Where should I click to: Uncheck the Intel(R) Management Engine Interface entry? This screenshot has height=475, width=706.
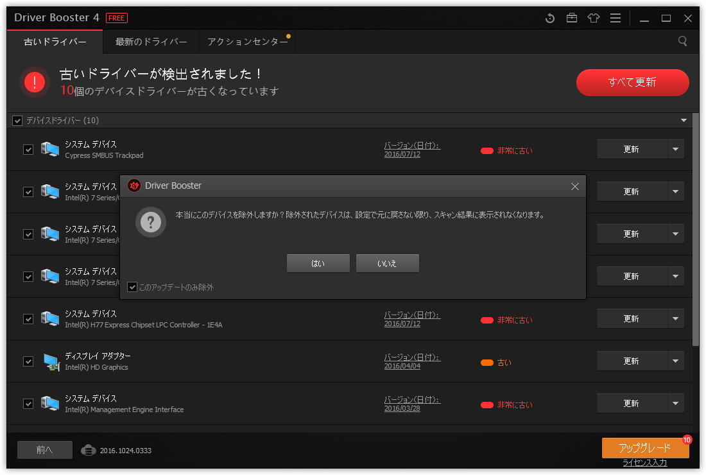28,403
